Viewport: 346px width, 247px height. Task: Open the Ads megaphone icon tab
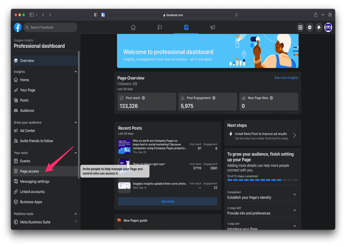click(x=213, y=28)
